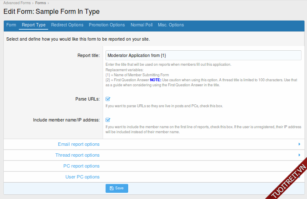Viewport: 307px width, 199px height.
Task: Expand Email report options section
Action: 79,144
